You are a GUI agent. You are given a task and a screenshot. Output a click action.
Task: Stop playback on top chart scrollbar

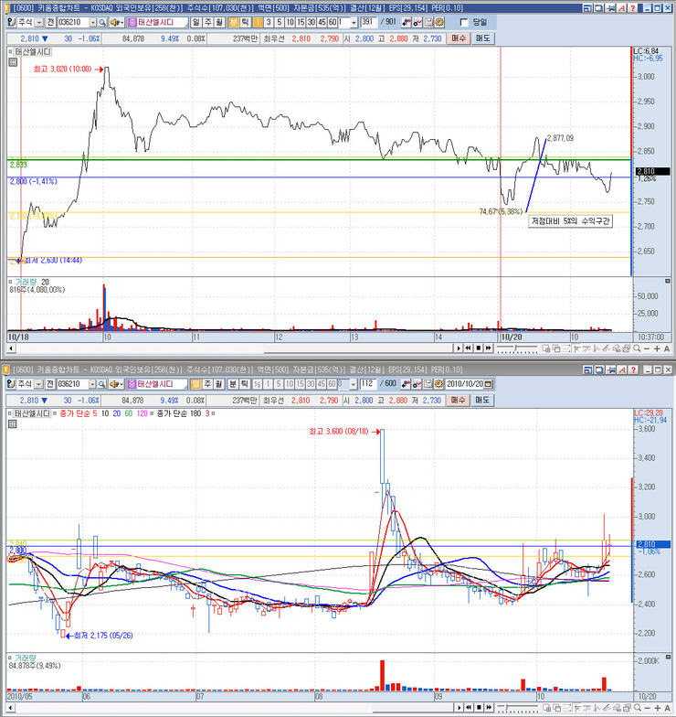tap(479, 348)
